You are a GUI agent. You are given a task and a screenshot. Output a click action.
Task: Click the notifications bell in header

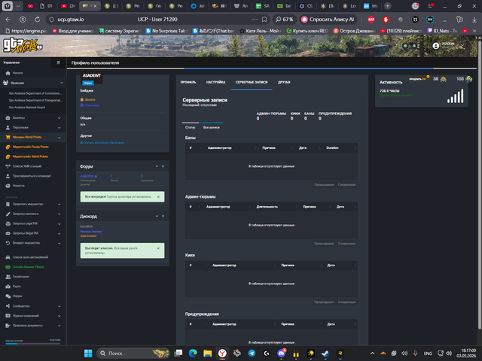(x=414, y=46)
